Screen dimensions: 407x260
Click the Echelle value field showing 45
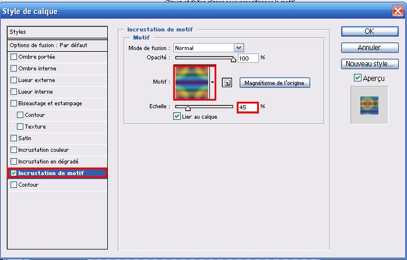tap(248, 107)
